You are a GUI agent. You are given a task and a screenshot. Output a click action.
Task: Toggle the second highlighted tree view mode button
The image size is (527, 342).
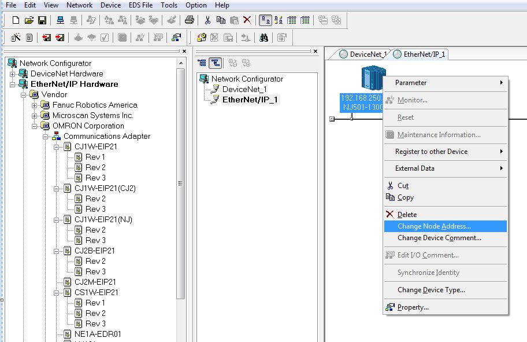point(216,63)
